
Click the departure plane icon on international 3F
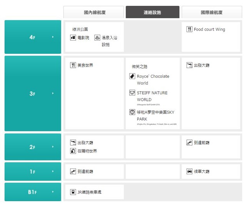pos(189,65)
